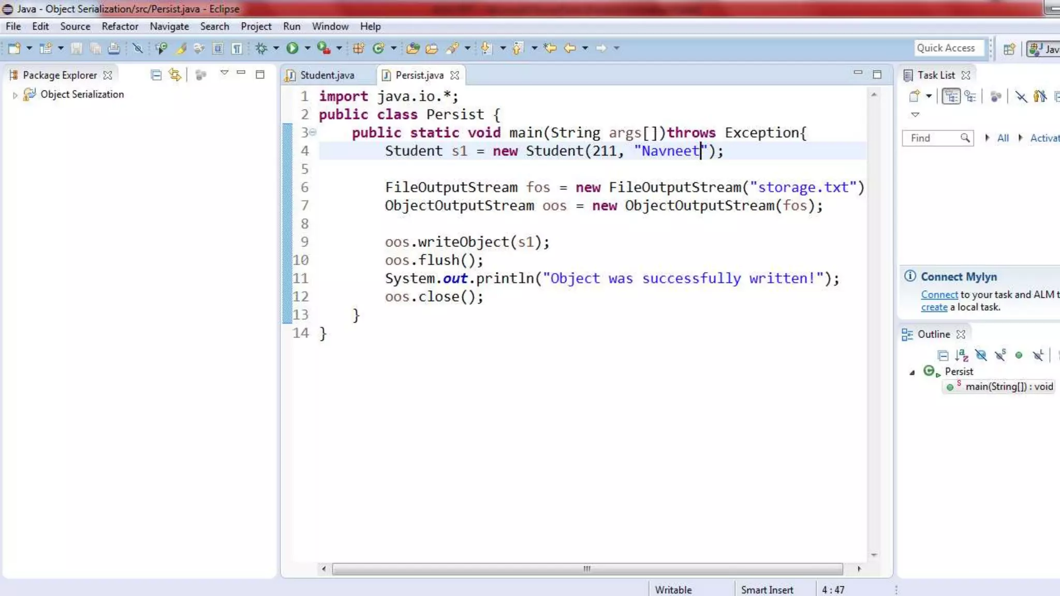1060x596 pixels.
Task: Toggle alphabetical Sort in the Outline view
Action: pyautogui.click(x=962, y=355)
